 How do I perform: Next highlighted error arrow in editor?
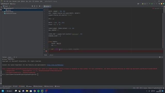[x=162, y=9]
